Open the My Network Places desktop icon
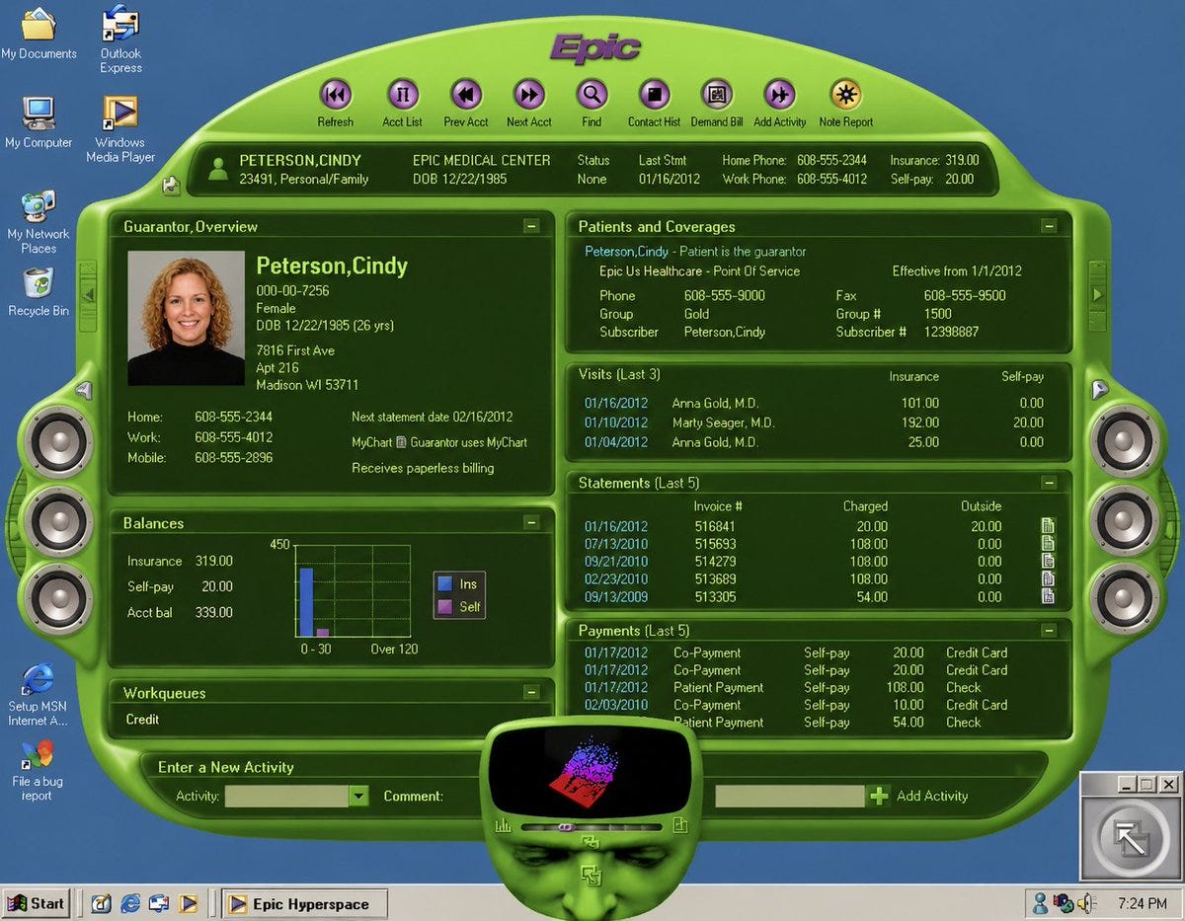 pos(38,206)
